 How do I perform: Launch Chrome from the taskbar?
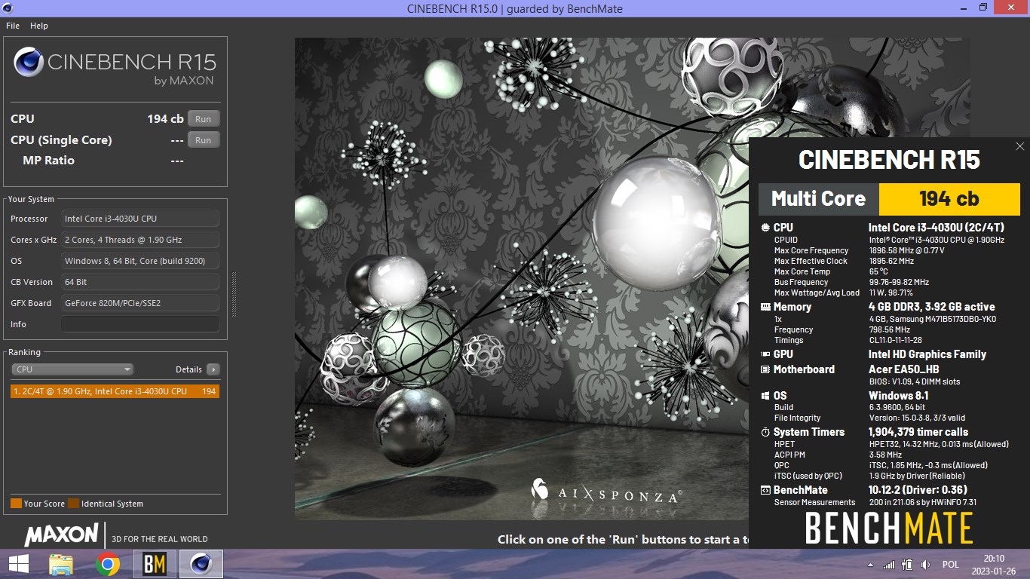[108, 564]
